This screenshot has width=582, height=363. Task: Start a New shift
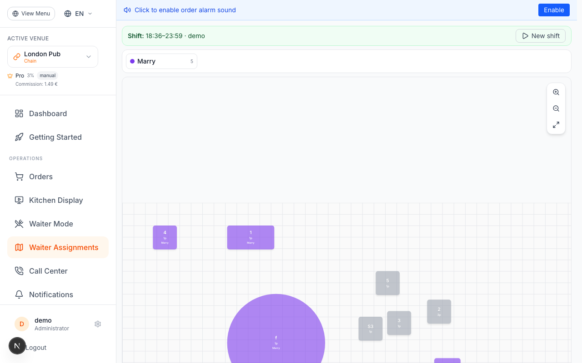coord(540,35)
